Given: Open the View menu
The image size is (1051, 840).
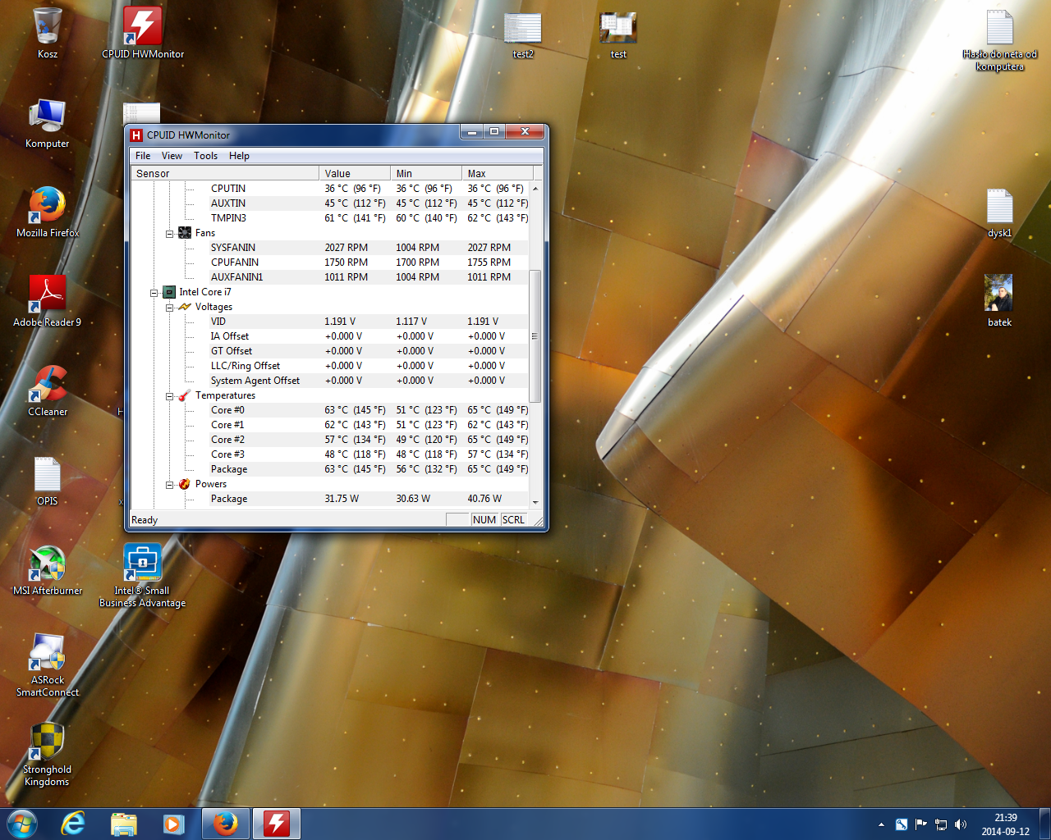Looking at the screenshot, I should point(172,156).
